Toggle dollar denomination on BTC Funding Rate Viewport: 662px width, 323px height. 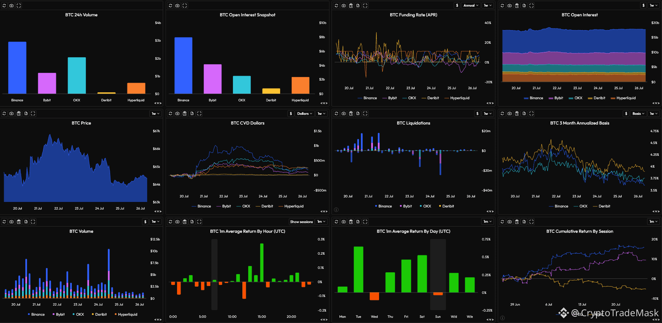click(x=457, y=5)
